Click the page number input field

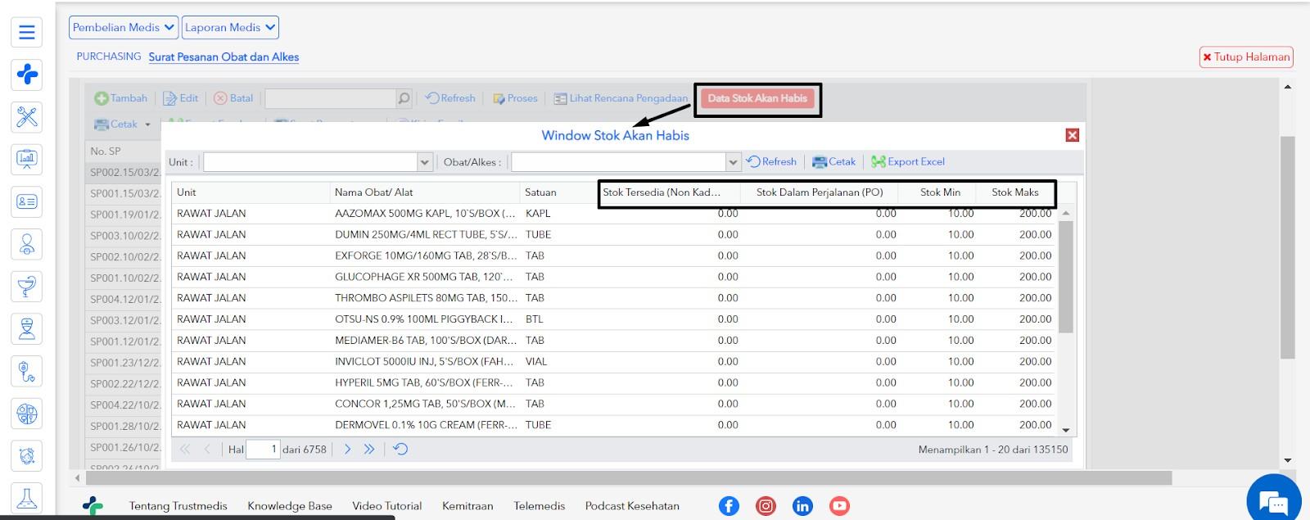point(263,450)
